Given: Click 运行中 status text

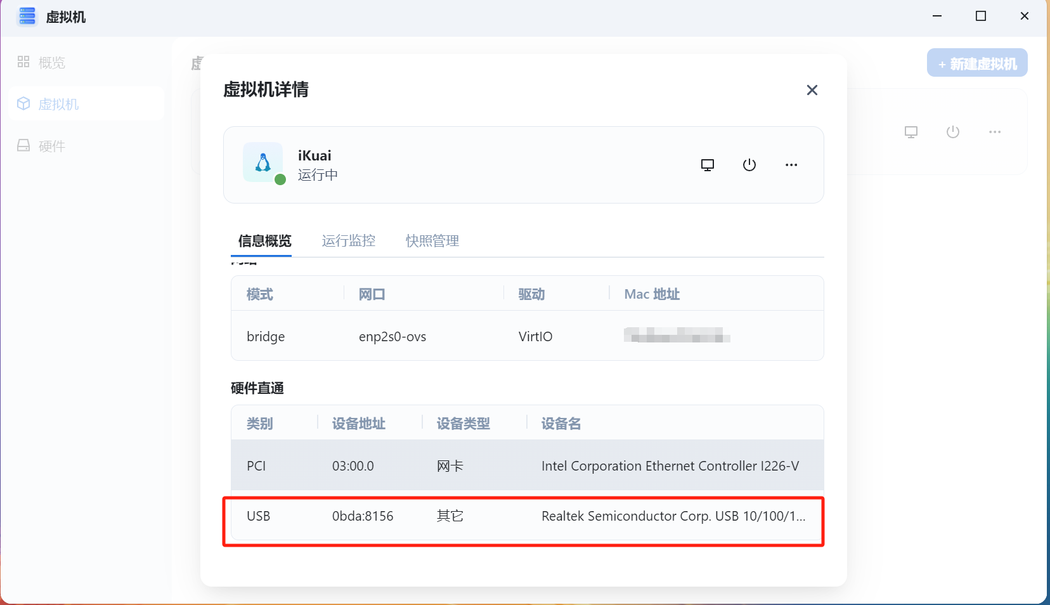Looking at the screenshot, I should click(x=318, y=175).
